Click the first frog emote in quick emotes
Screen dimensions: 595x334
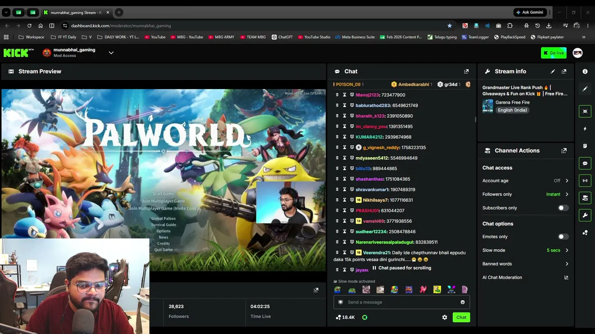click(337, 290)
